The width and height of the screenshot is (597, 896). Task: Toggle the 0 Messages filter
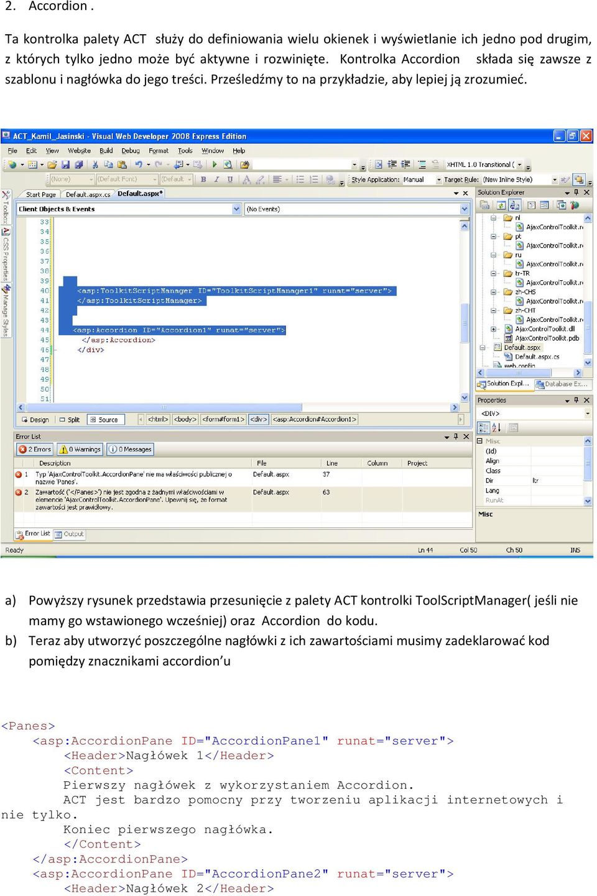click(x=130, y=449)
